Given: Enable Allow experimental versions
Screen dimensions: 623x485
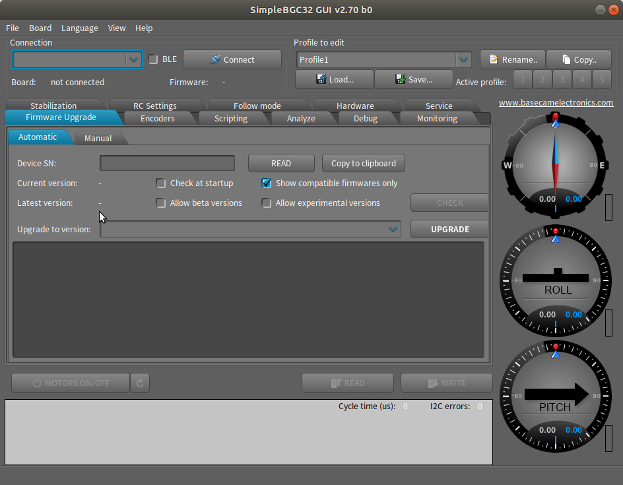Looking at the screenshot, I should point(267,203).
